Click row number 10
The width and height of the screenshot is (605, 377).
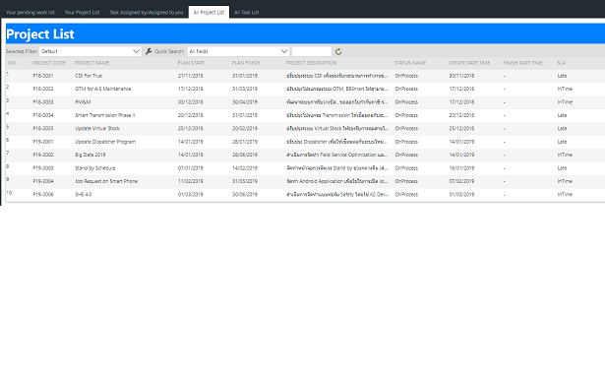9,193
